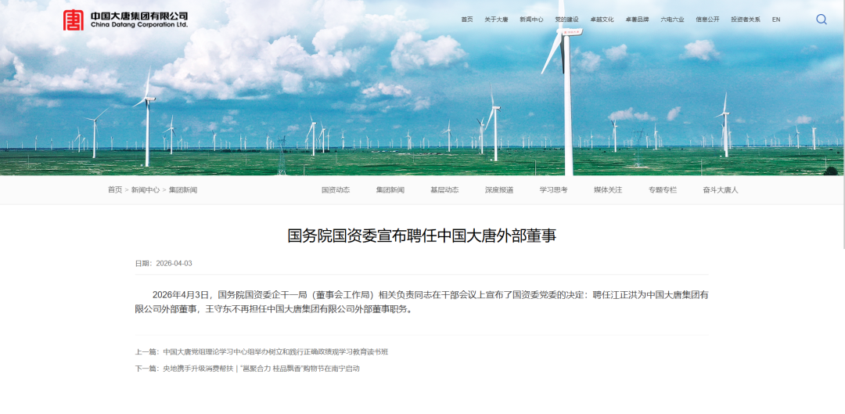This screenshot has height=414, width=845.
Task: Select the 集团新闻 section tab
Action: (390, 189)
